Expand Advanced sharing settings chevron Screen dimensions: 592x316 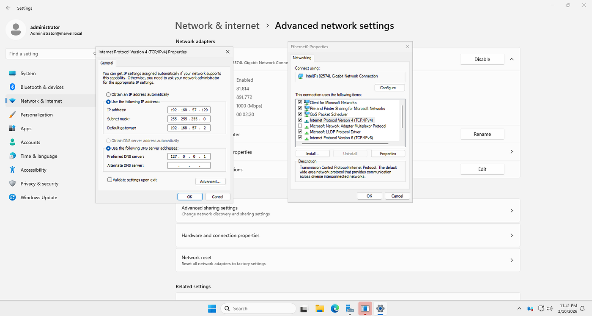(512, 211)
